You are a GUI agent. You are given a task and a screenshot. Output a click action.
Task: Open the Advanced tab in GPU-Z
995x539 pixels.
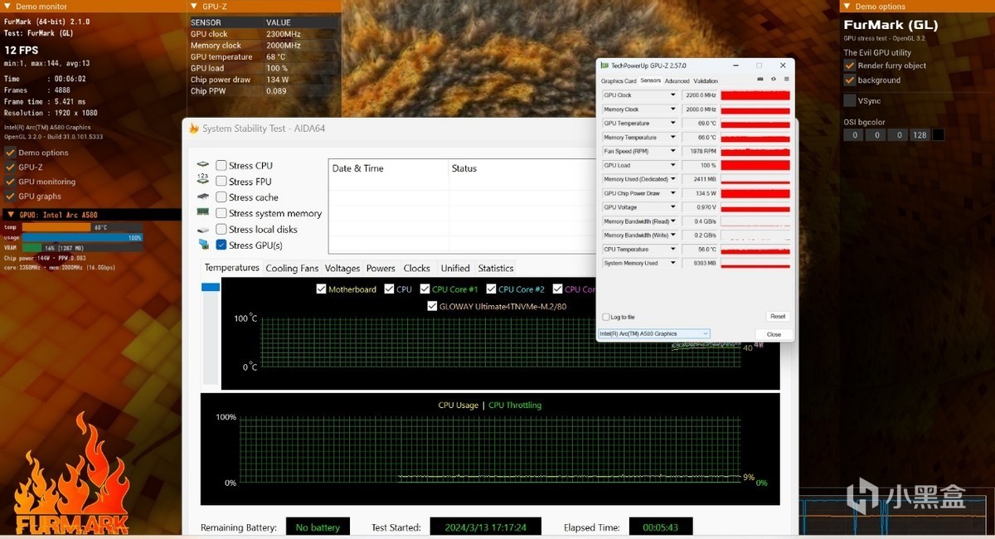click(x=677, y=81)
